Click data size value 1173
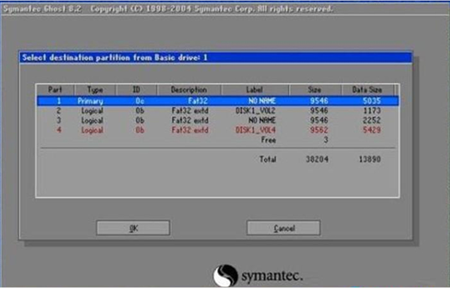Screen dimensions: 450x288 (x=372, y=111)
